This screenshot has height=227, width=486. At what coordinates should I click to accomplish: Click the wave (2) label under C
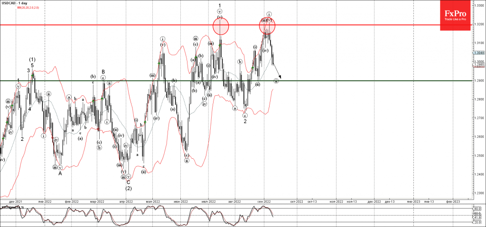tap(128, 188)
